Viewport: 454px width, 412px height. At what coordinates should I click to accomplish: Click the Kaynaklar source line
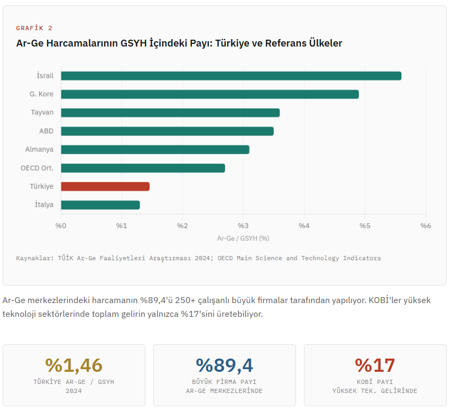pyautogui.click(x=198, y=258)
